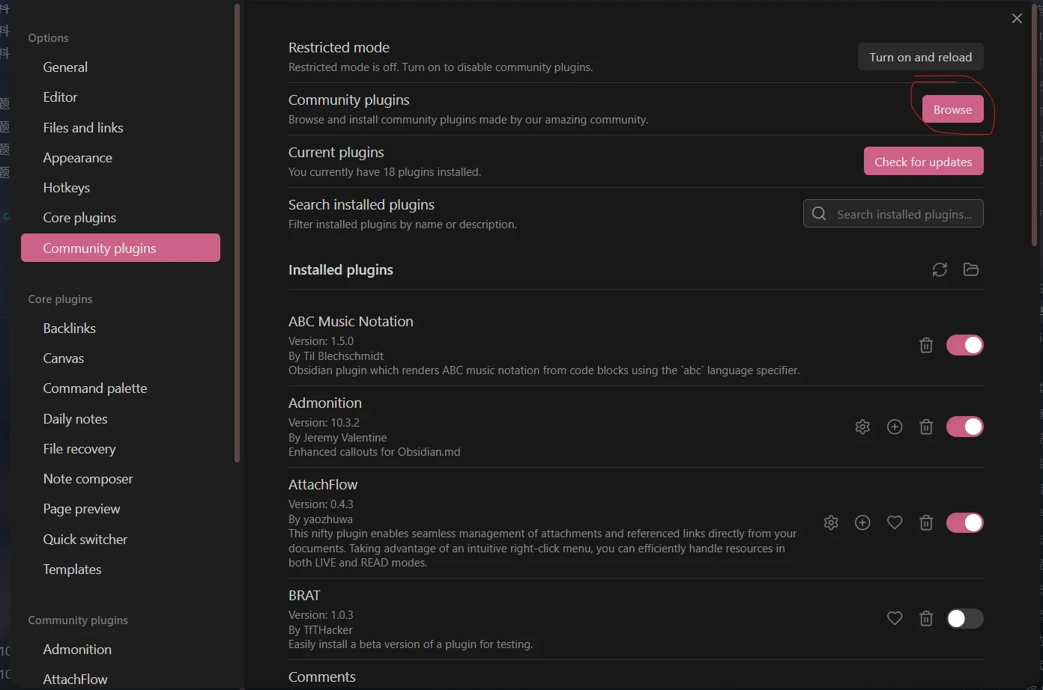Uninstall Admonition with trash icon
1043x690 pixels.
coord(926,427)
